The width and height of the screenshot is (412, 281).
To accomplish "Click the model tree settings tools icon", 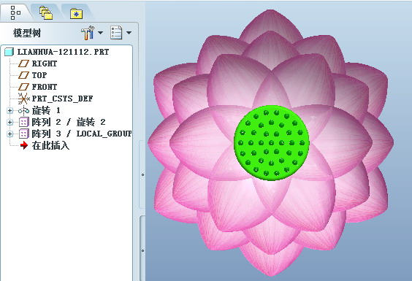I will click(x=88, y=33).
